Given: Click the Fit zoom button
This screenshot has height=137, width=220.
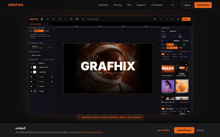Looking at the screenshot, I should coord(178,19).
